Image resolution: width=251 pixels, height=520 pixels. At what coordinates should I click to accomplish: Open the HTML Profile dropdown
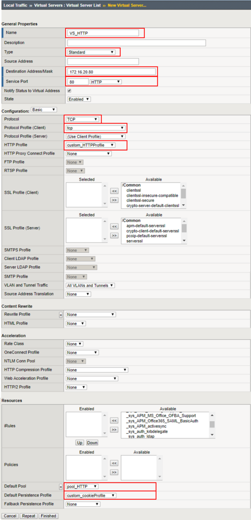76,323
